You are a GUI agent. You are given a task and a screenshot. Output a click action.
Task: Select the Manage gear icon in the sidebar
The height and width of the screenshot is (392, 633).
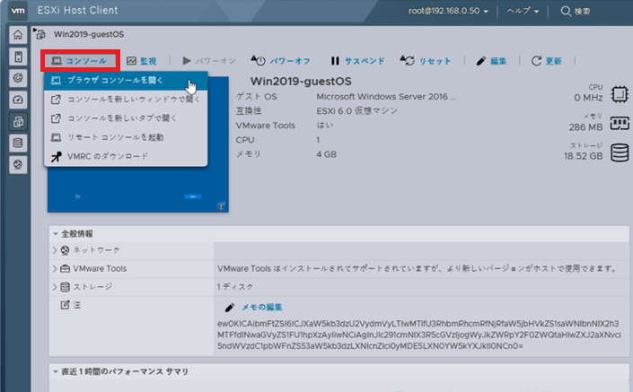click(17, 78)
